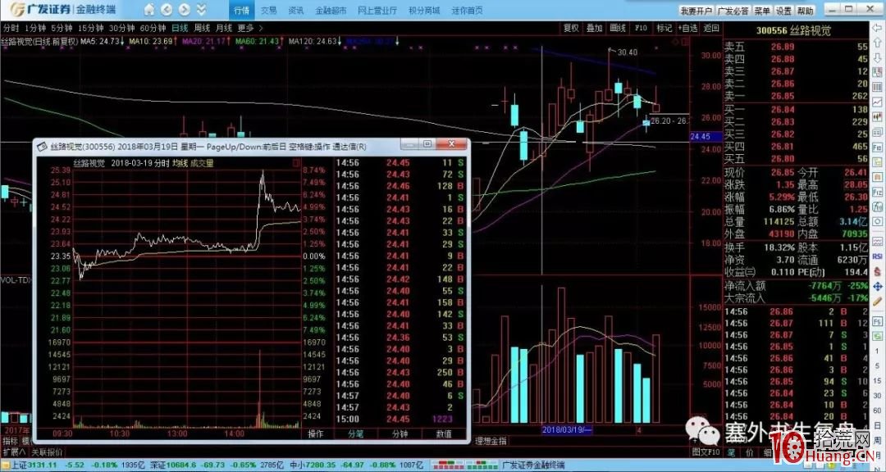Switch chart period to 60分钟
The width and height of the screenshot is (886, 472).
(152, 28)
